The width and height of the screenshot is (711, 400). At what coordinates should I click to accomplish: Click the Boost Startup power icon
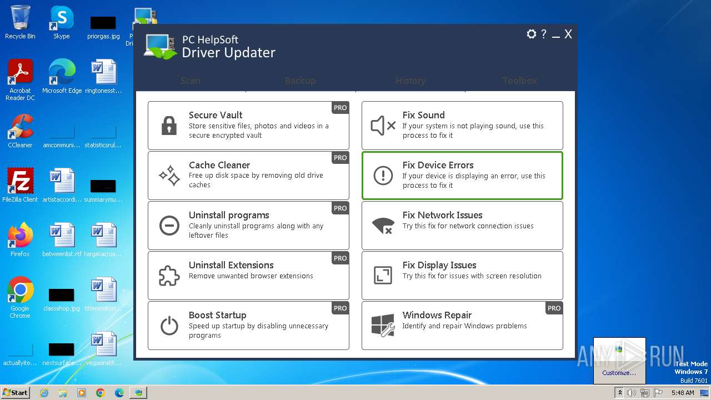pyautogui.click(x=169, y=326)
